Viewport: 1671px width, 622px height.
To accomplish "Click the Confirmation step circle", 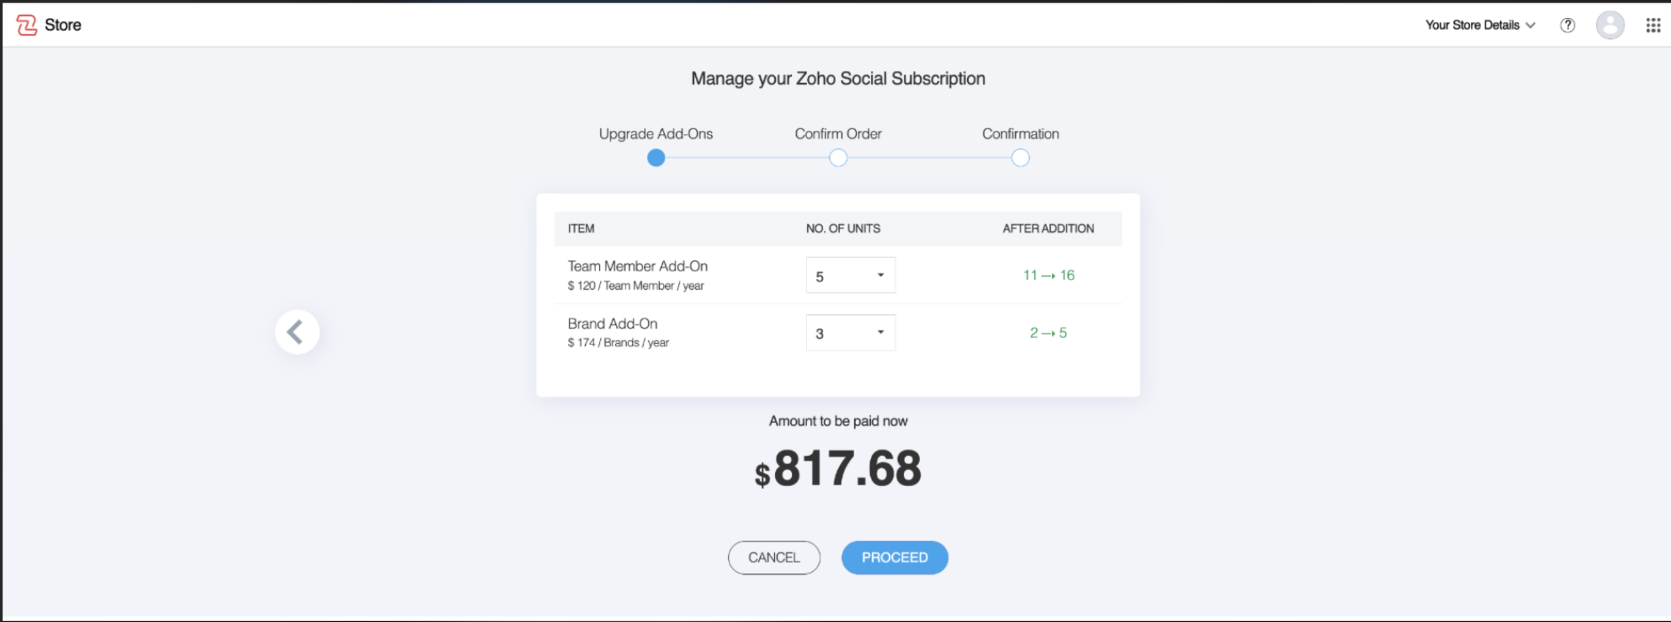I will [x=1020, y=158].
